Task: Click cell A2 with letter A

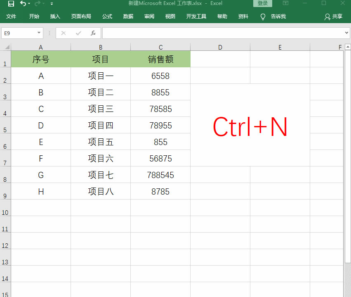Action: click(x=41, y=76)
